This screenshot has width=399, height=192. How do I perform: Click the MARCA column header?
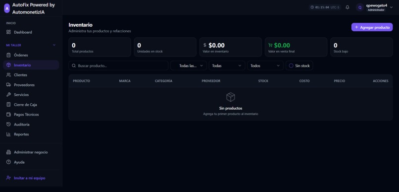(125, 81)
